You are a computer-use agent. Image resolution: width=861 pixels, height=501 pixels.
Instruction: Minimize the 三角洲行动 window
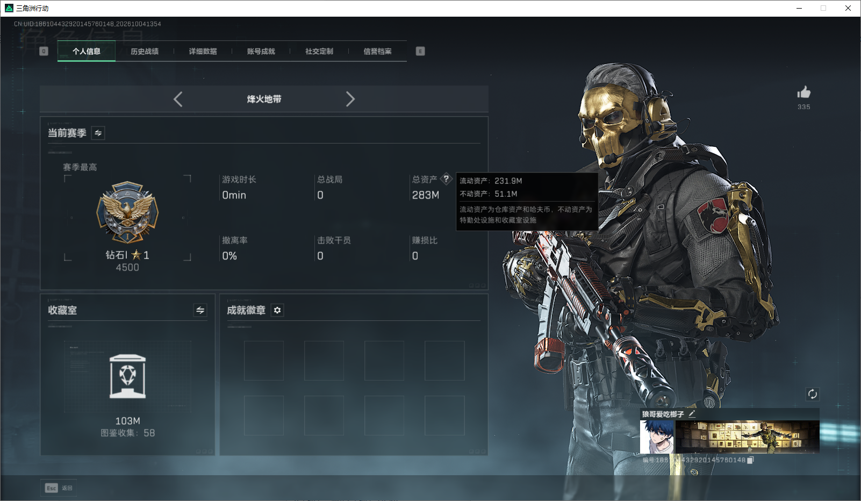pyautogui.click(x=799, y=8)
